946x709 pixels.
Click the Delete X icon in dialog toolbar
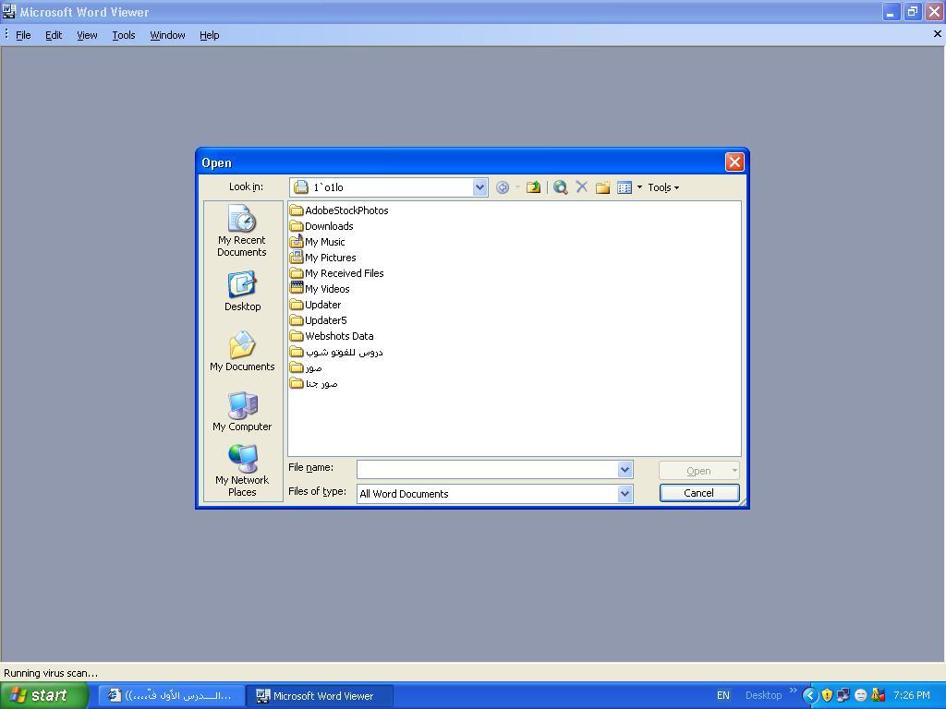click(x=582, y=186)
